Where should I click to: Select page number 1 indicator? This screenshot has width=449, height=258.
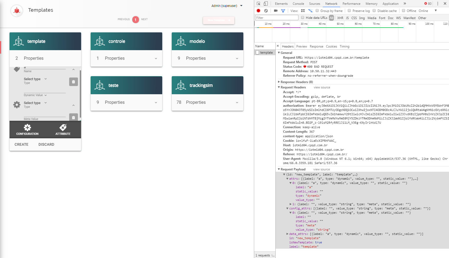(135, 20)
